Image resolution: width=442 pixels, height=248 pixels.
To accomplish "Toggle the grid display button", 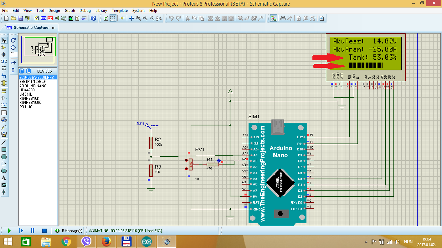I will point(113,18).
